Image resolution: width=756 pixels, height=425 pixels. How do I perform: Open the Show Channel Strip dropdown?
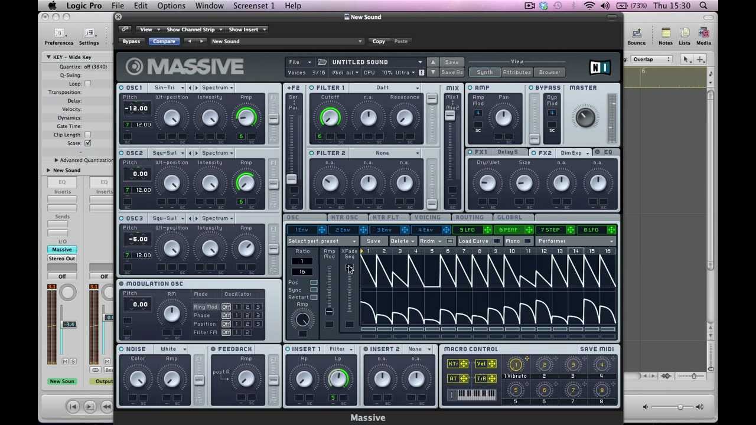(194, 30)
